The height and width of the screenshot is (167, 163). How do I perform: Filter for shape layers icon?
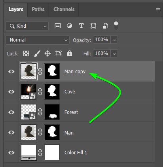(x=93, y=26)
